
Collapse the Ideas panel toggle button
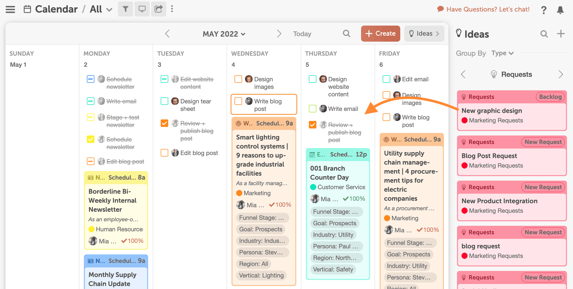point(424,34)
